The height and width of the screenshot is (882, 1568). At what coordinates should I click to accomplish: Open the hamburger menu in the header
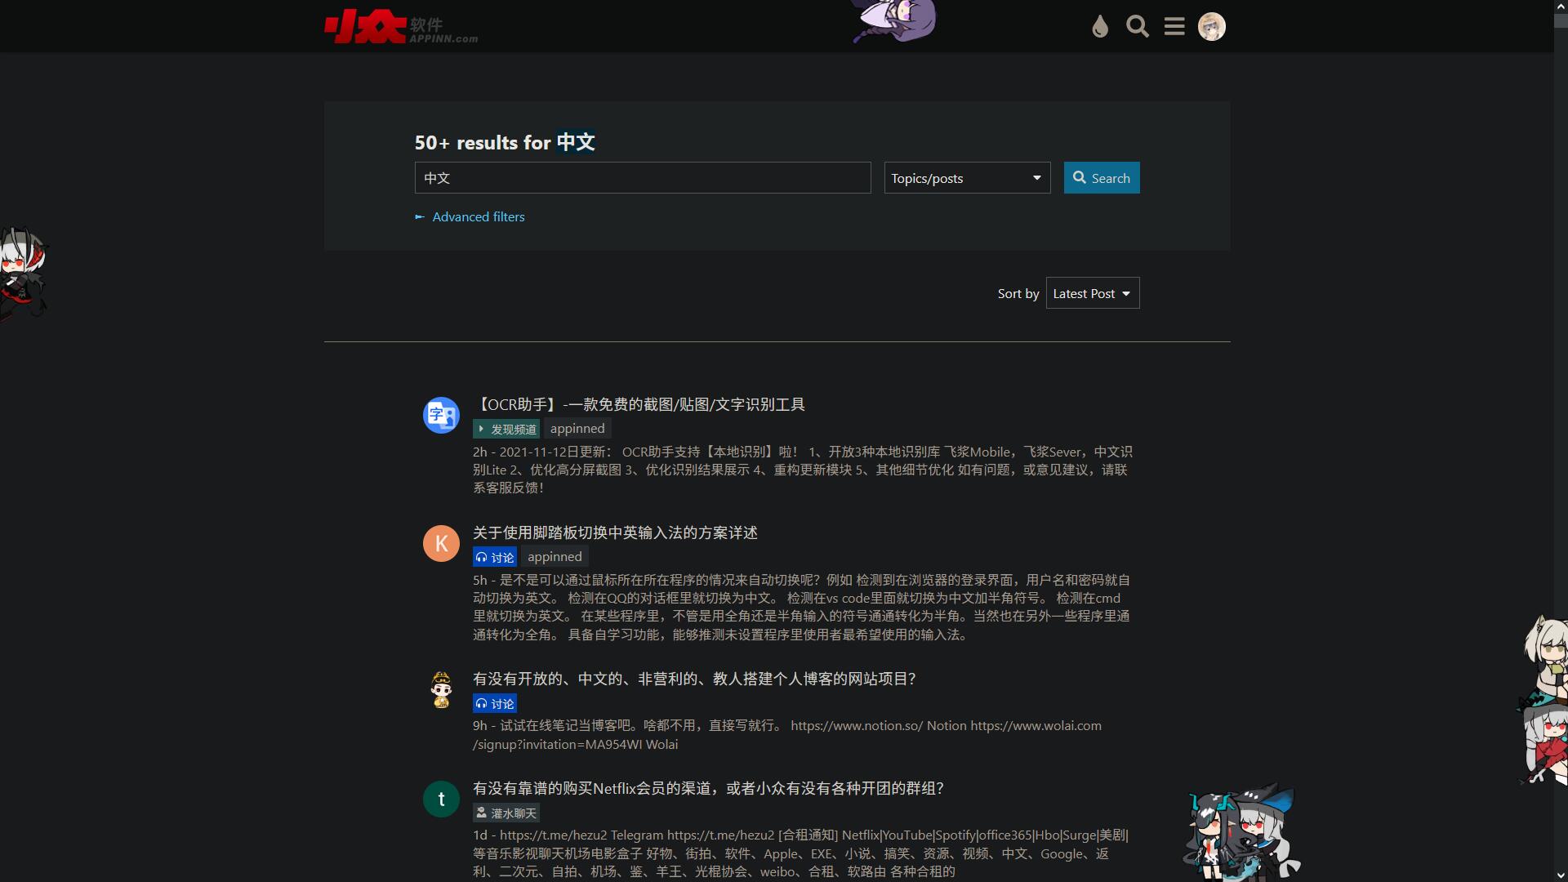1174,27
